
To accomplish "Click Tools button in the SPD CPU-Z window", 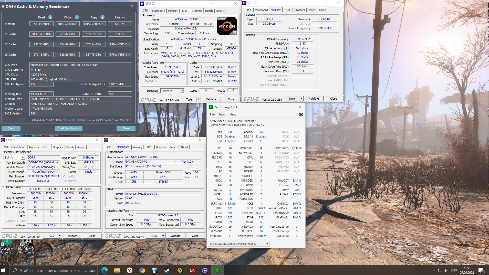I will 50,236.
